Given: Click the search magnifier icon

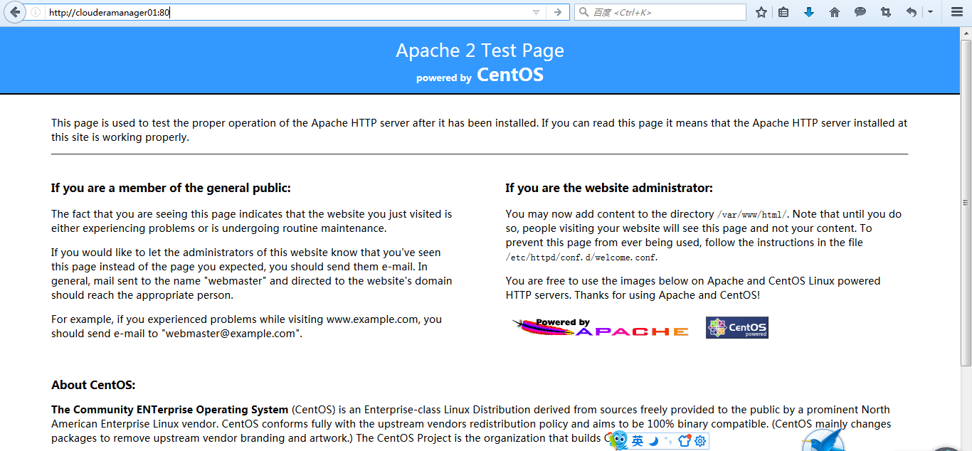Looking at the screenshot, I should tap(583, 12).
